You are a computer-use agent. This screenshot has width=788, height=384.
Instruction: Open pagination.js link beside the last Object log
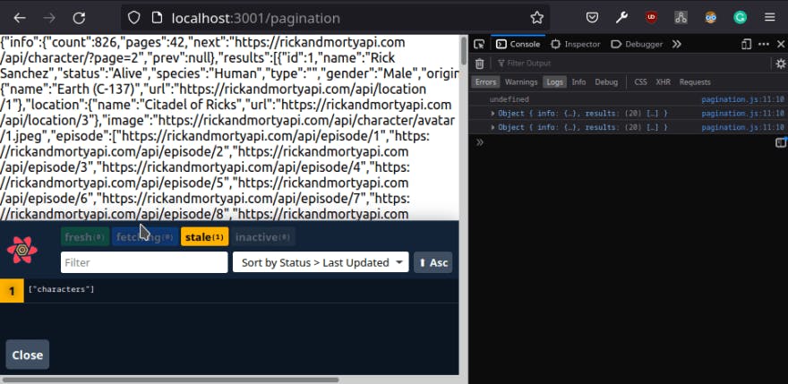click(742, 128)
